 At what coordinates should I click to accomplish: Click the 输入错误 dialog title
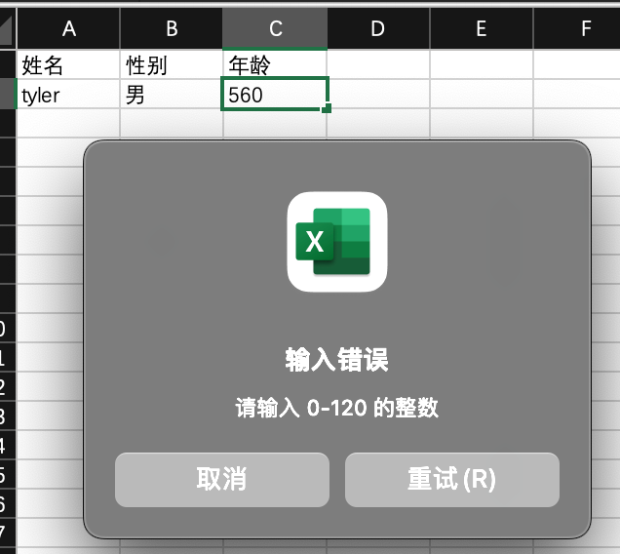click(x=336, y=360)
